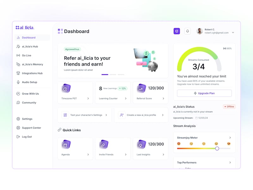Viewport: 253px width, 190px height.
Task: Click the Dashboard bar chart icon
Action: tap(18, 37)
